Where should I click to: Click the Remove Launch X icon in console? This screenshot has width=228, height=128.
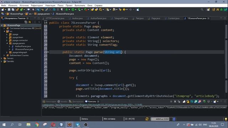[x=175, y=102]
